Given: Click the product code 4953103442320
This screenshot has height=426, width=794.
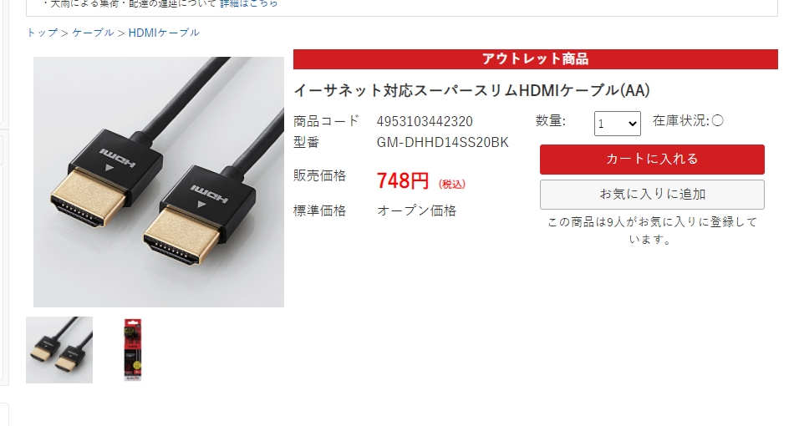Looking at the screenshot, I should tap(425, 121).
